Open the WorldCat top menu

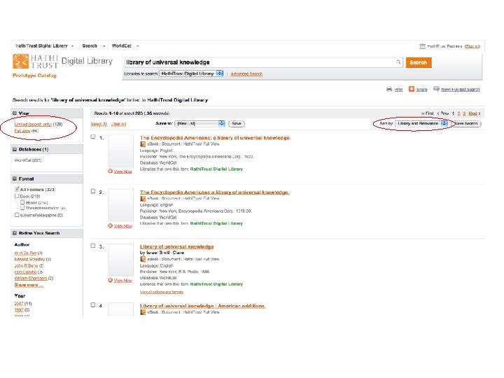click(125, 46)
